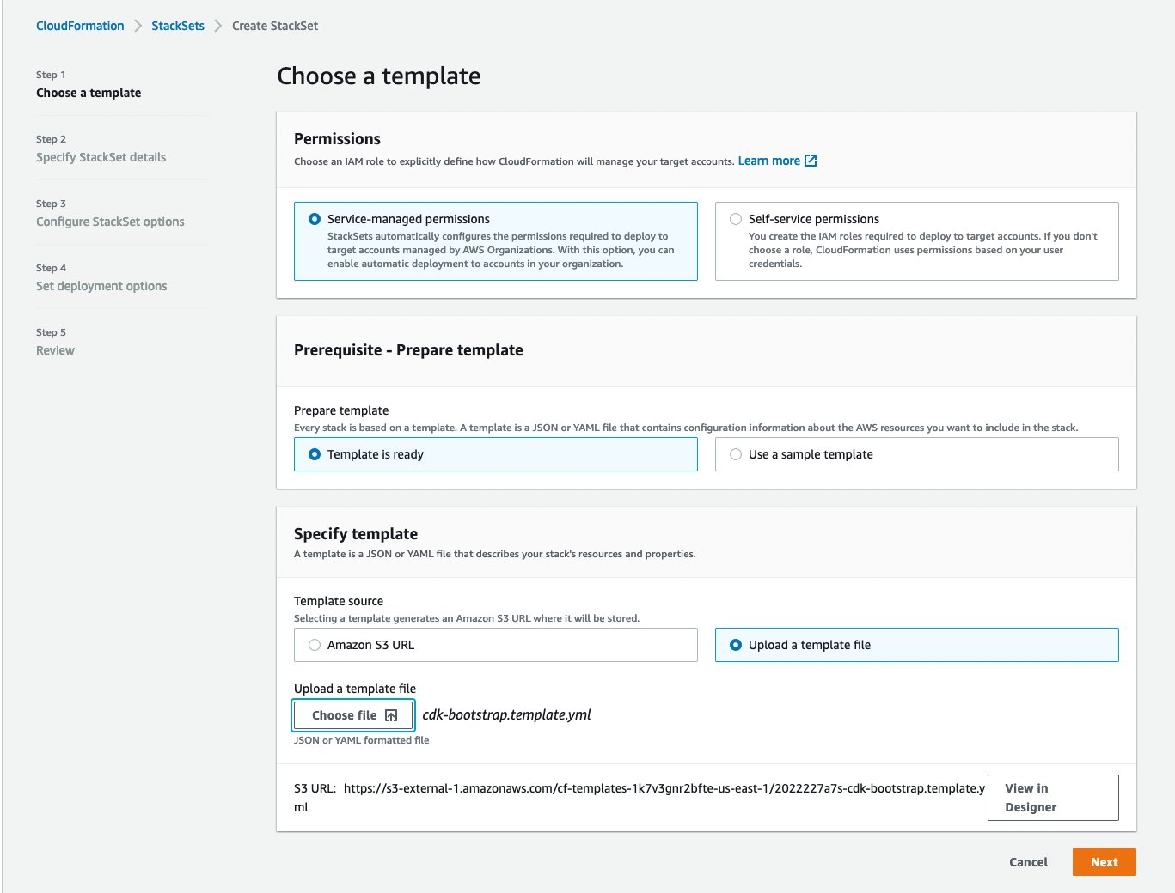The image size is (1175, 893).
Task: Open Step 2 Specify StackSet details
Action: (x=100, y=156)
